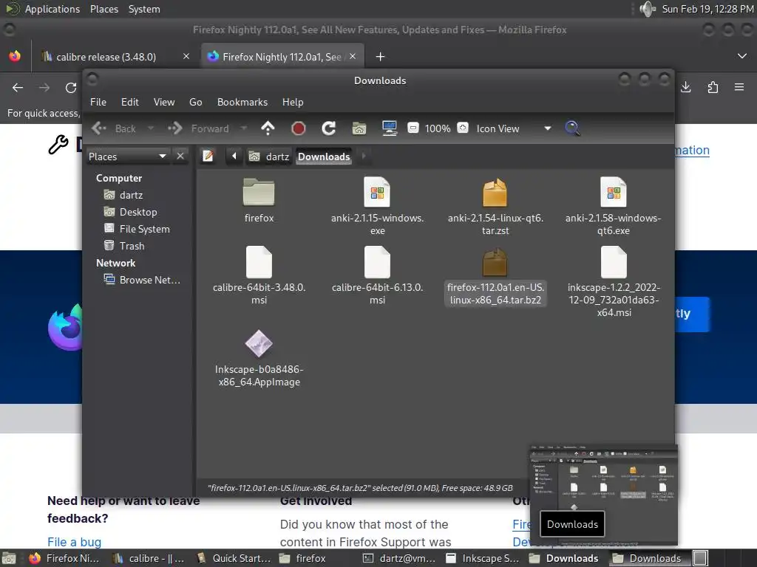Open Computer location from the toolbar icon
Image resolution: width=757 pixels, height=567 pixels.
(x=389, y=128)
